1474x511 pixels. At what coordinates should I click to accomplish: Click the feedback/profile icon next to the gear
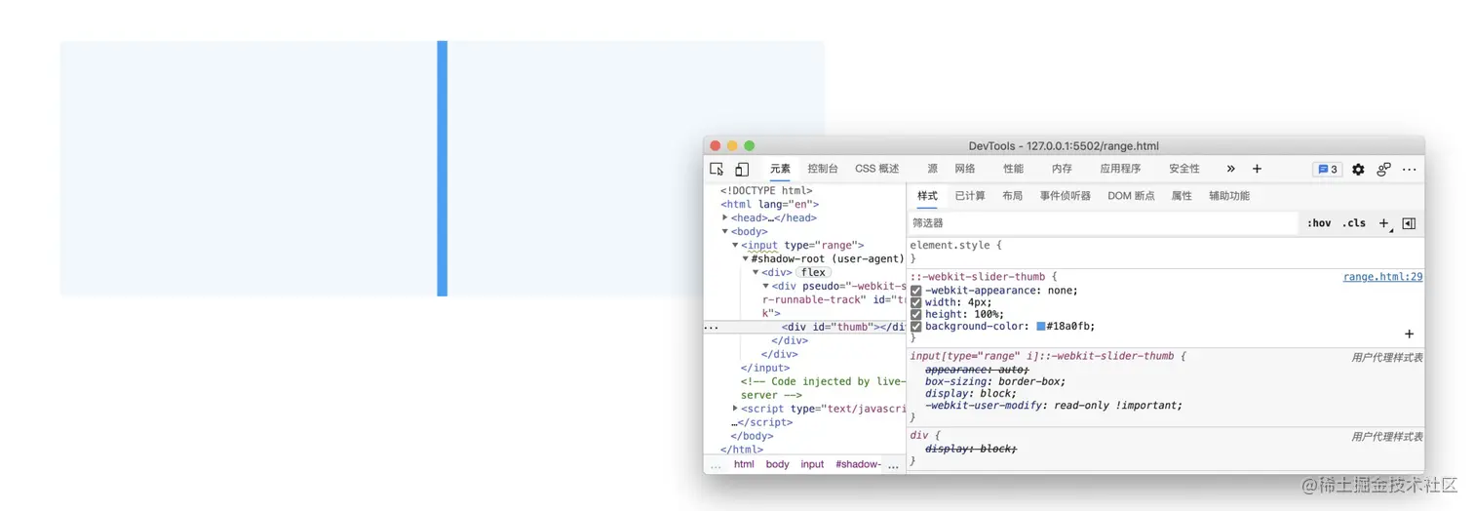pyautogui.click(x=1383, y=169)
